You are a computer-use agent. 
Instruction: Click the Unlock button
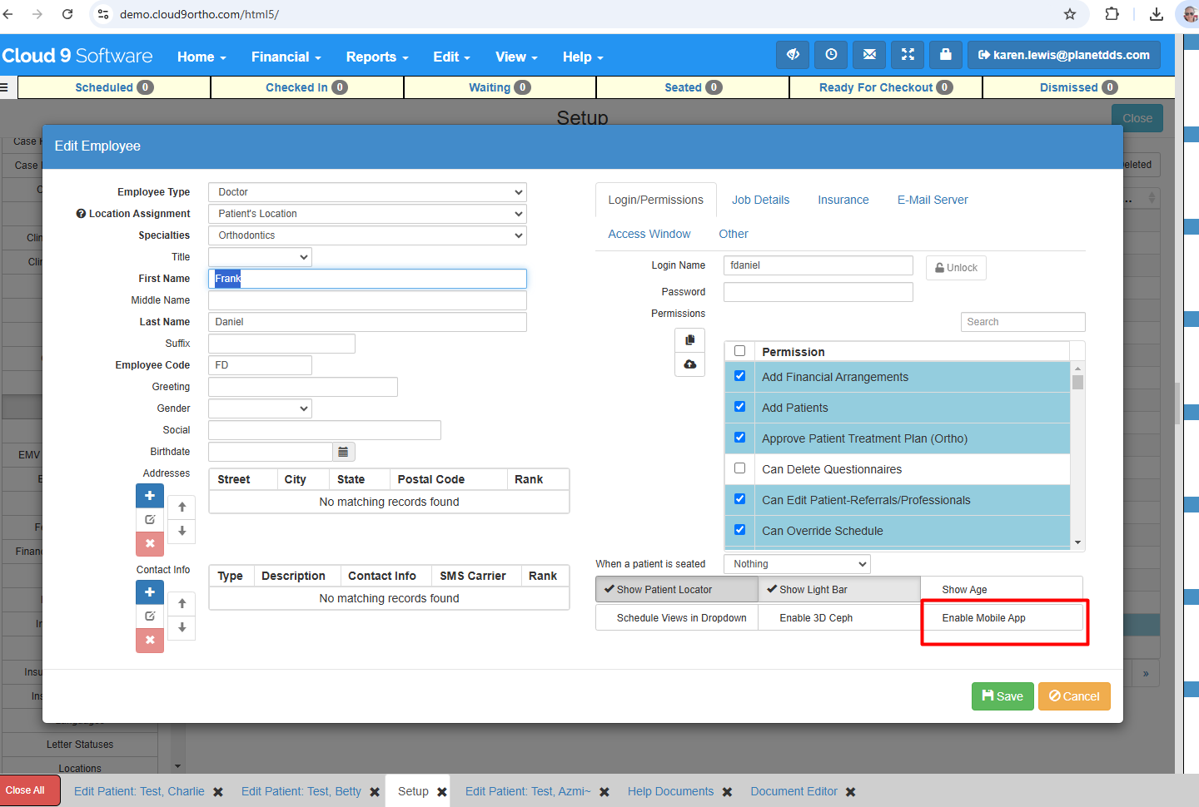(956, 268)
